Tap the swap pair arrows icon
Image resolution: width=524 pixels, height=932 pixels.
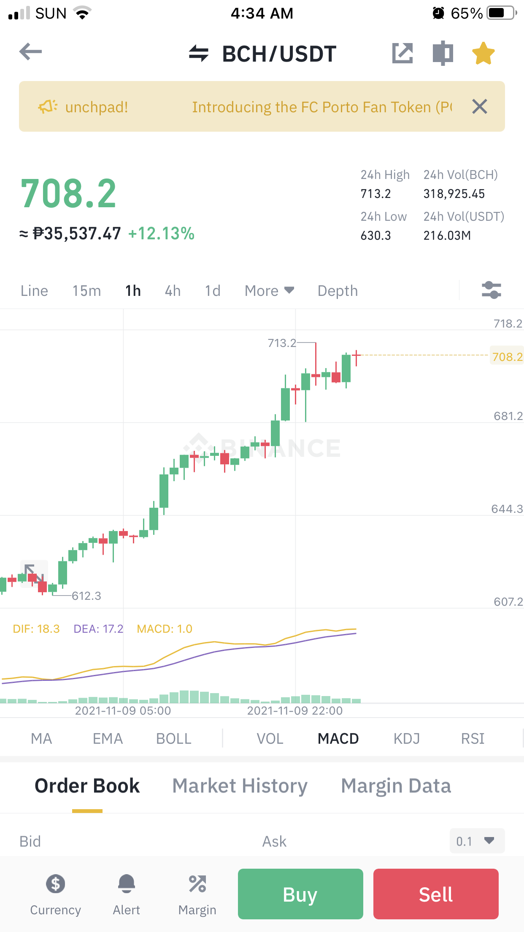[199, 54]
